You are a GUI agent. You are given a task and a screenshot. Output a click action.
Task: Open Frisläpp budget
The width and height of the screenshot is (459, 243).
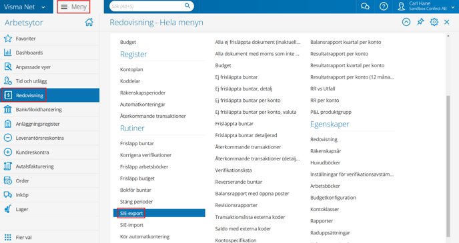[137, 178]
